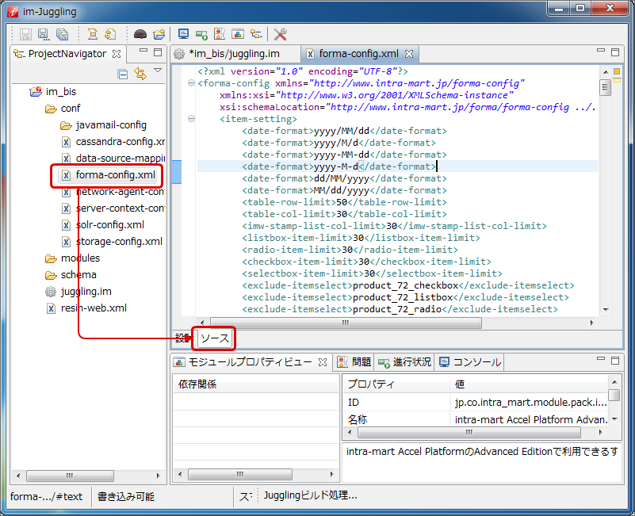Screen dimensions: 635x516
Task: Open the wrench and screwdriver settings icon
Action: click(x=281, y=34)
